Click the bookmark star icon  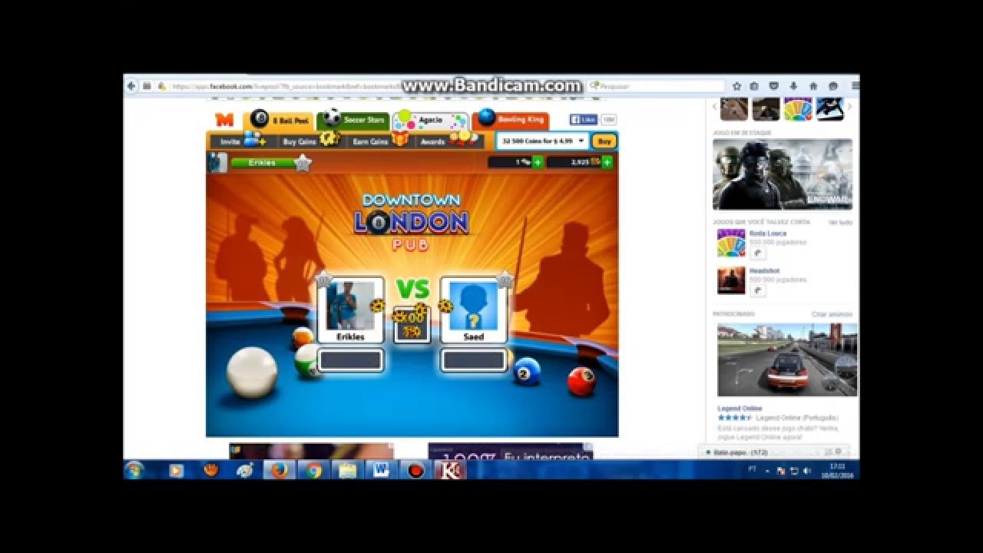736,86
